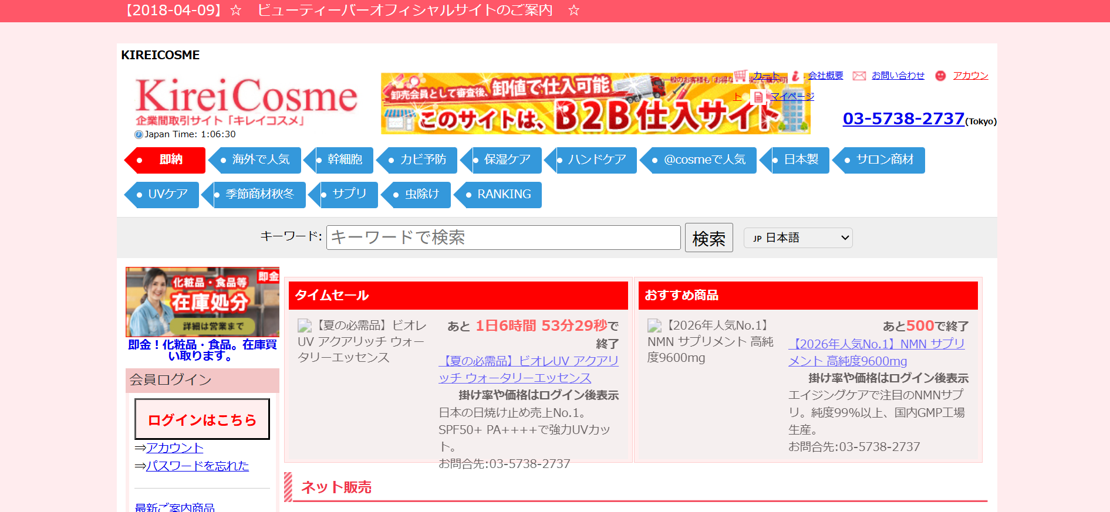The image size is (1110, 512).
Task: Open the 海外で人気 category tab
Action: pyautogui.click(x=255, y=160)
